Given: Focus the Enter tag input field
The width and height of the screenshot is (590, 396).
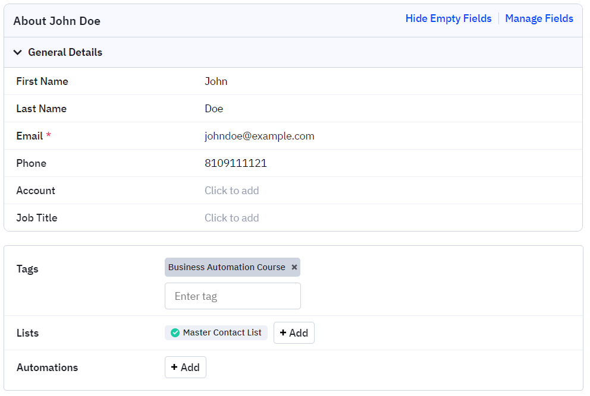Looking at the screenshot, I should [233, 296].
